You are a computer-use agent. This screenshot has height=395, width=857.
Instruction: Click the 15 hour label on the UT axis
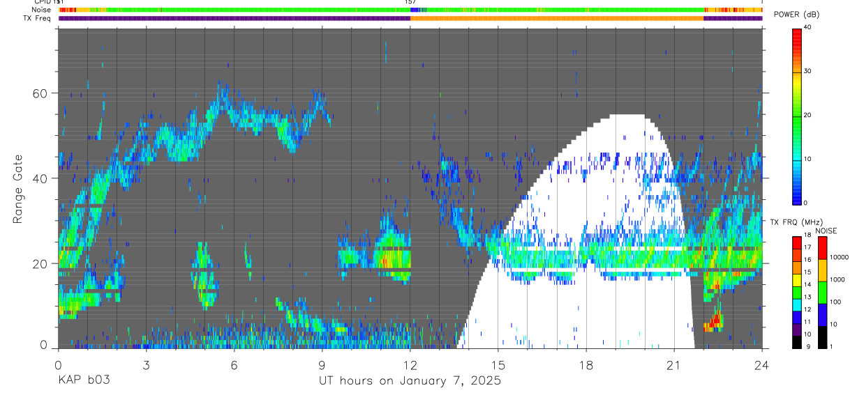pos(498,364)
